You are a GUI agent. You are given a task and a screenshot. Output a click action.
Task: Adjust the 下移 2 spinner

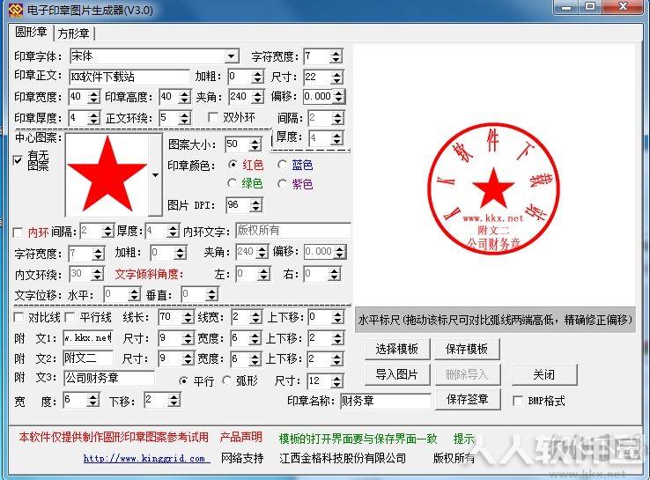(174, 401)
